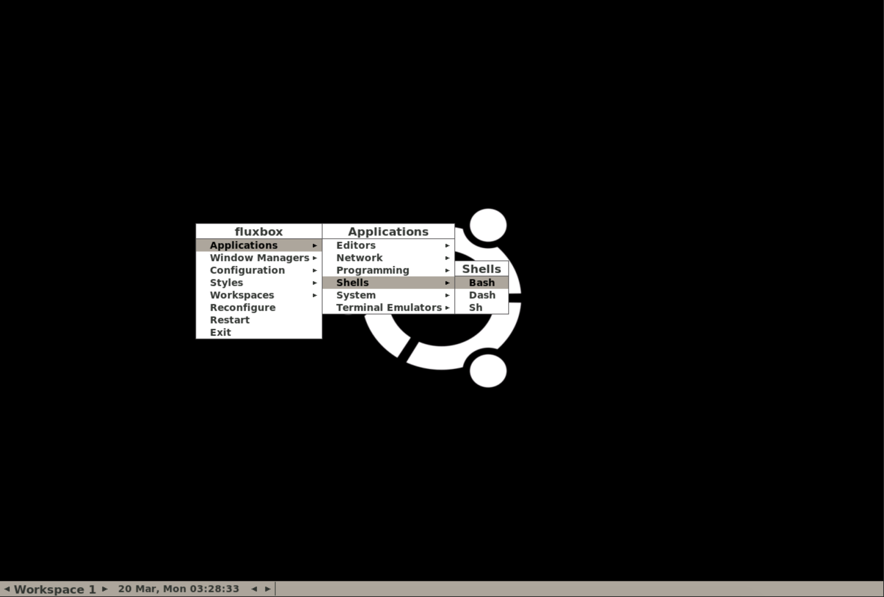Click the Workspace 1 label in toolbar
This screenshot has width=884, height=597.
pos(55,589)
